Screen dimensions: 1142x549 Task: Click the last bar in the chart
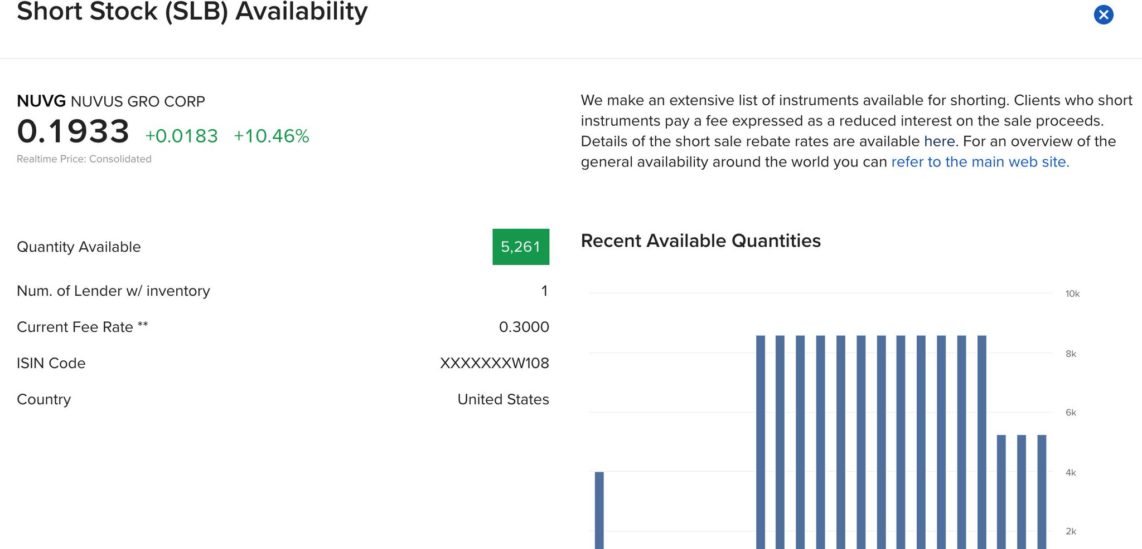1042,492
